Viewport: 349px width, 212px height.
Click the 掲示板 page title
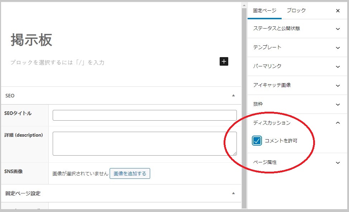32,40
